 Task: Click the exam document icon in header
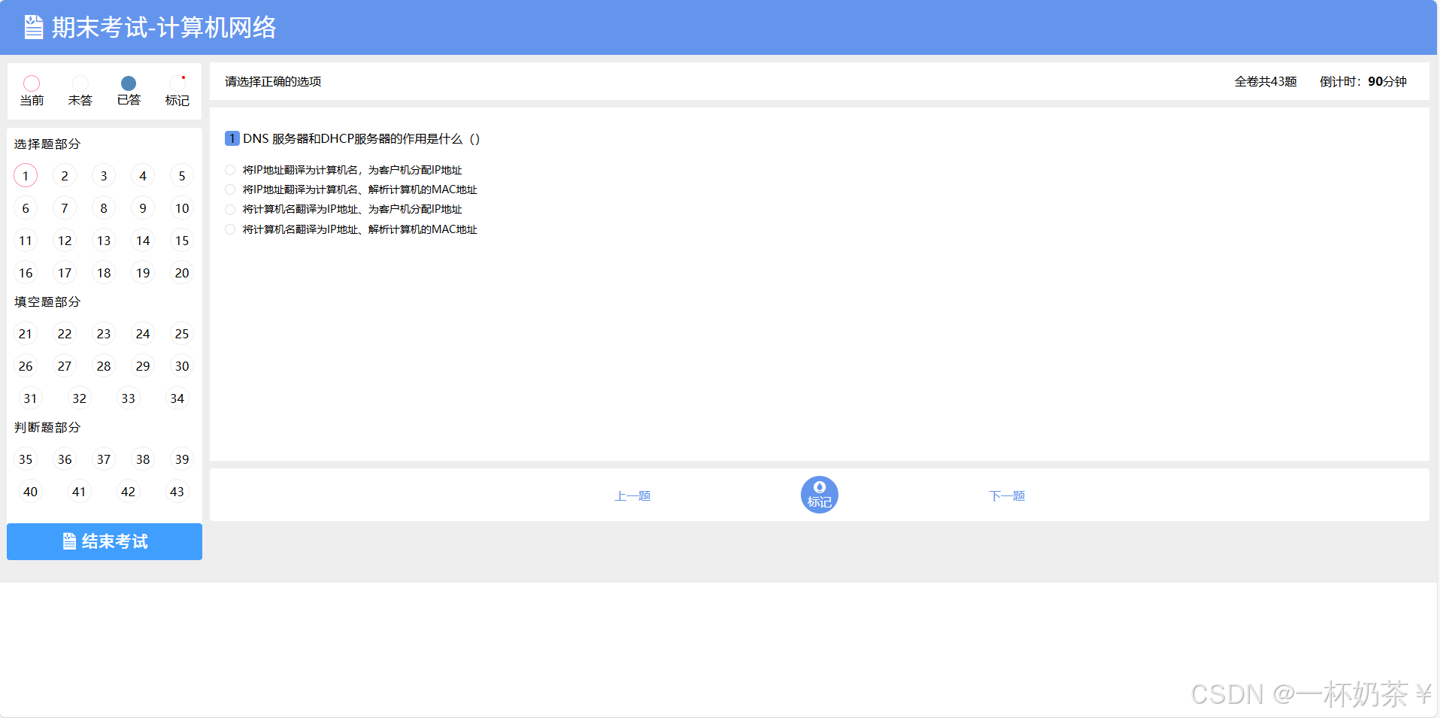tap(34, 27)
